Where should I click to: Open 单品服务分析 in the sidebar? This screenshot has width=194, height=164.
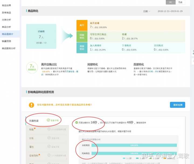point(9,48)
